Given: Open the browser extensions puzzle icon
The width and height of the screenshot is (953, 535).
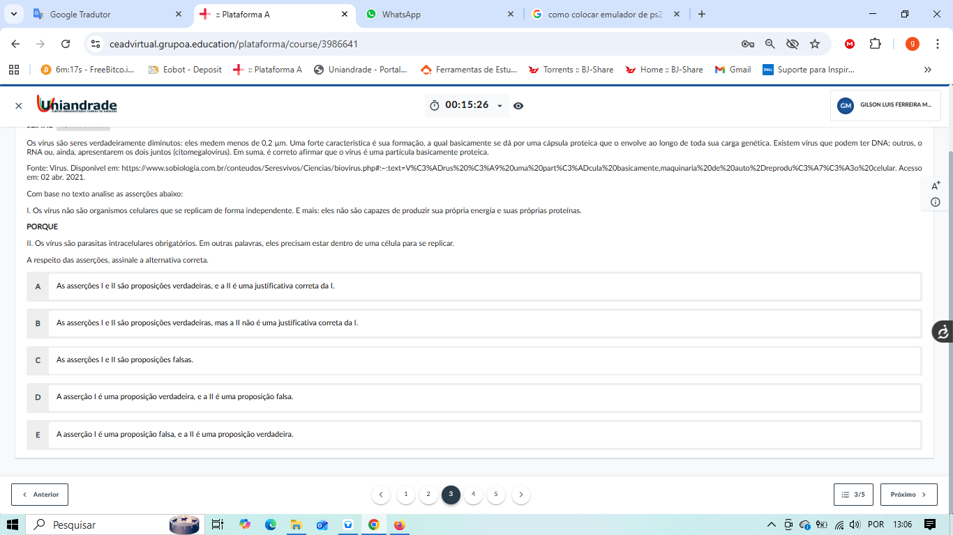Looking at the screenshot, I should click(875, 44).
